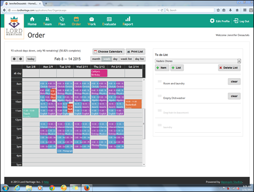
Task: Clear the Room and laundry item
Action: [234, 81]
